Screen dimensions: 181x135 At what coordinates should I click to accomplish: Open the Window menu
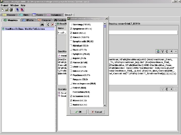[x=14, y=5]
